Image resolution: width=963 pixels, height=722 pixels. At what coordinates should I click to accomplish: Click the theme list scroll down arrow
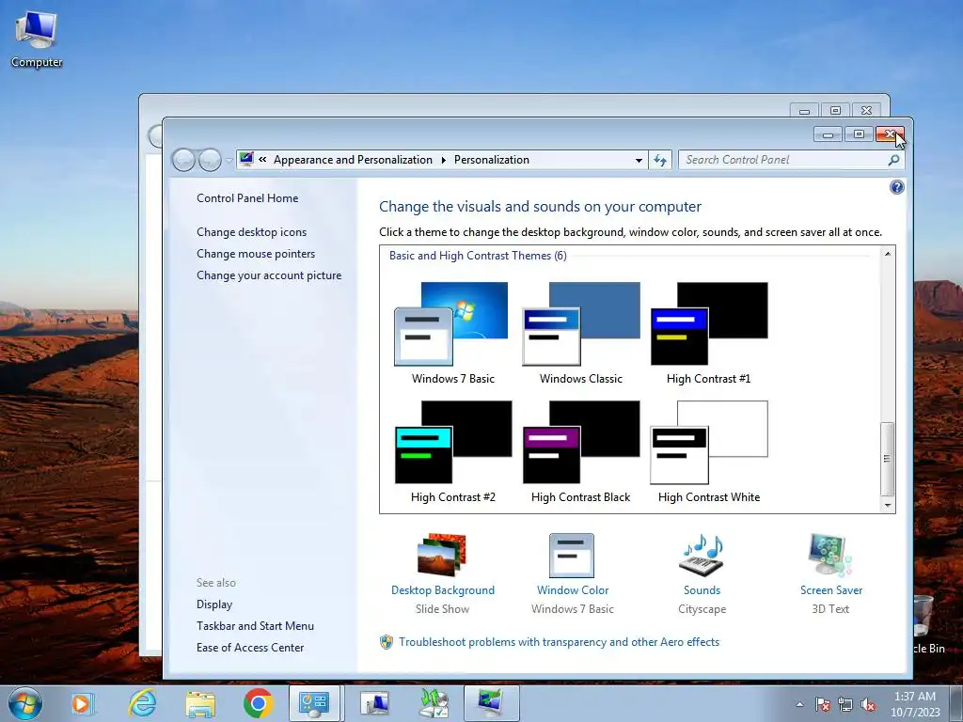click(888, 505)
